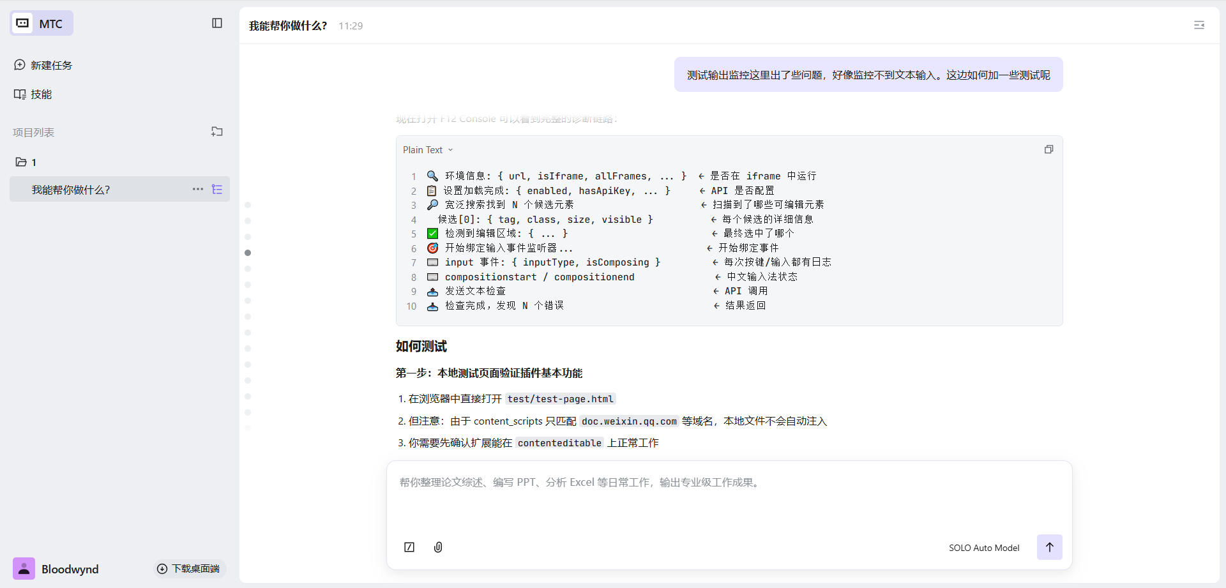
Task: Open the top-right panel menu icon
Action: [1199, 25]
